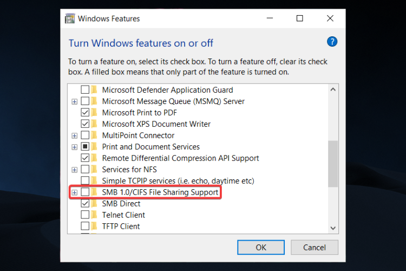Viewport: 406px width, 271px height.
Task: Select the Microsoft Print to PDF folder icon
Action: 94,113
